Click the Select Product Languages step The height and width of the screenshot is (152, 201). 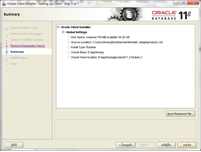point(26,34)
